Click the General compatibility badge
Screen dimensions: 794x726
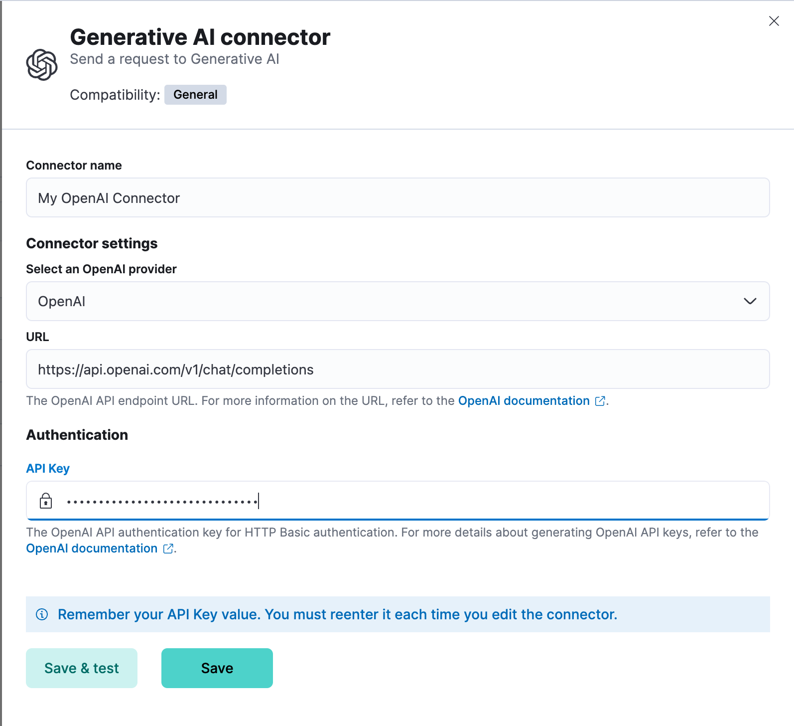pyautogui.click(x=195, y=94)
